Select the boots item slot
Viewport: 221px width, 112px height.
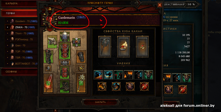pos(65,86)
